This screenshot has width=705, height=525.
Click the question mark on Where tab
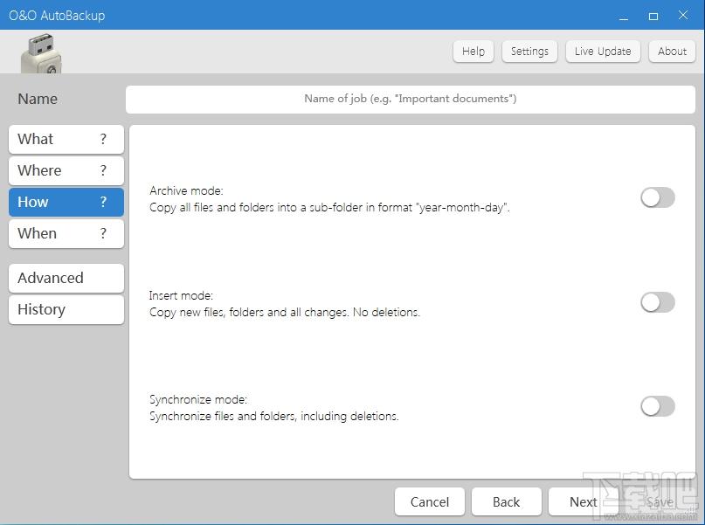point(103,170)
